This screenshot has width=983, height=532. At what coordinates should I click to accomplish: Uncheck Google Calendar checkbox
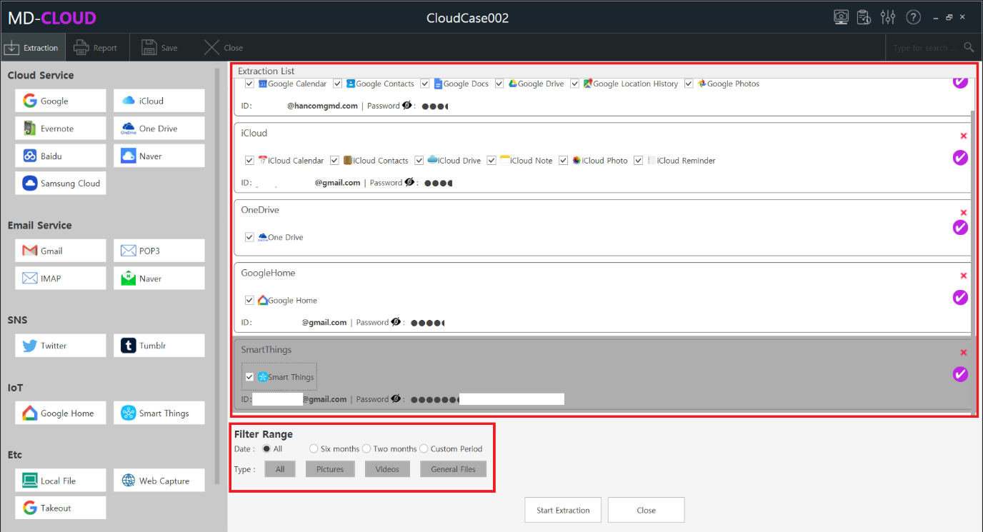click(x=249, y=84)
